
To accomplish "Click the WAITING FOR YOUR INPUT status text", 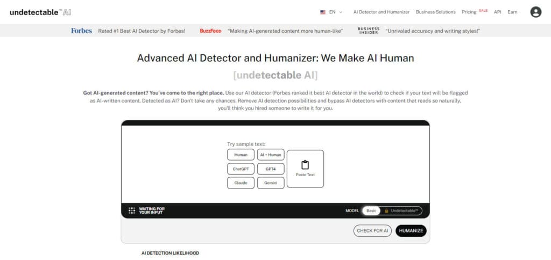I will click(x=152, y=211).
